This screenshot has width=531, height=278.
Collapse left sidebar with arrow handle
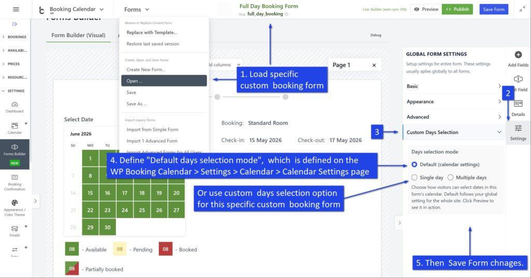(36, 201)
